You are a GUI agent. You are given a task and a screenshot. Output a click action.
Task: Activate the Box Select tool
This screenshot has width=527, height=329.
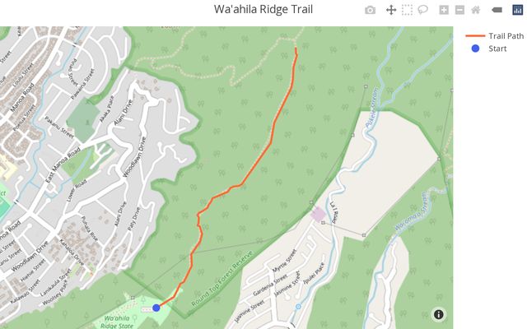click(407, 10)
